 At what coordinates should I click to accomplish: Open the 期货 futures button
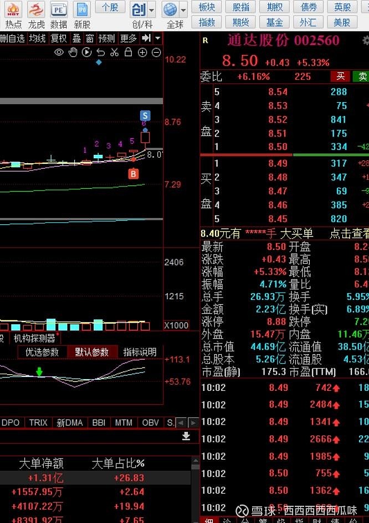point(240,22)
